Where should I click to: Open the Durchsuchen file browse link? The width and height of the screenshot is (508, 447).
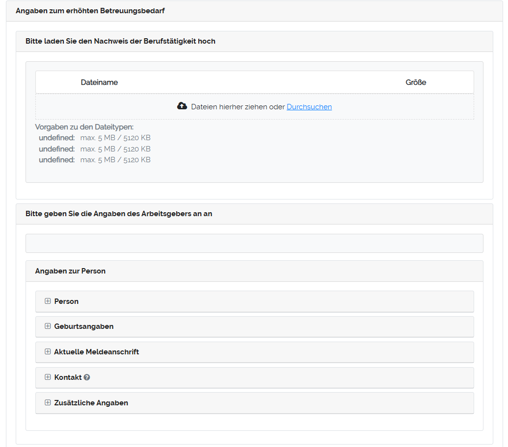pos(309,107)
